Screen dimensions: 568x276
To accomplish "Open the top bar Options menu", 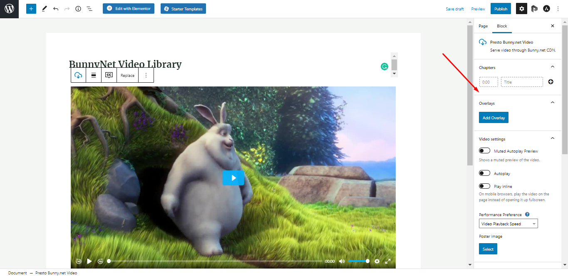I will click(x=558, y=9).
